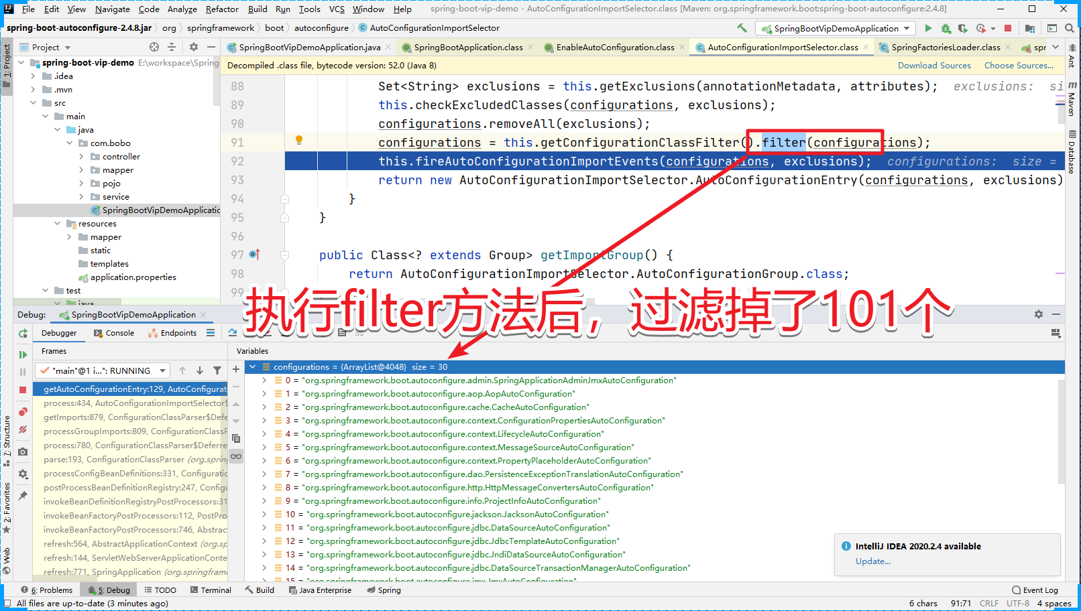Open the Refactor menu

pos(222,9)
